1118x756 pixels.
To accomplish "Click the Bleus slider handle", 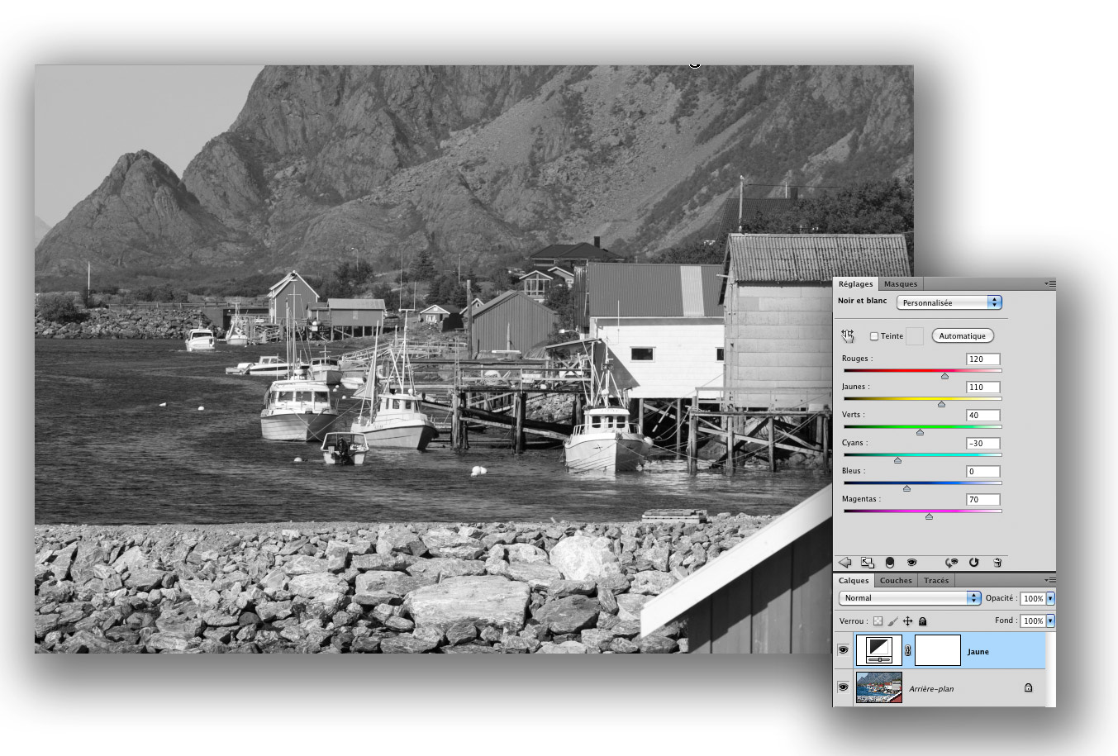I will [906, 488].
